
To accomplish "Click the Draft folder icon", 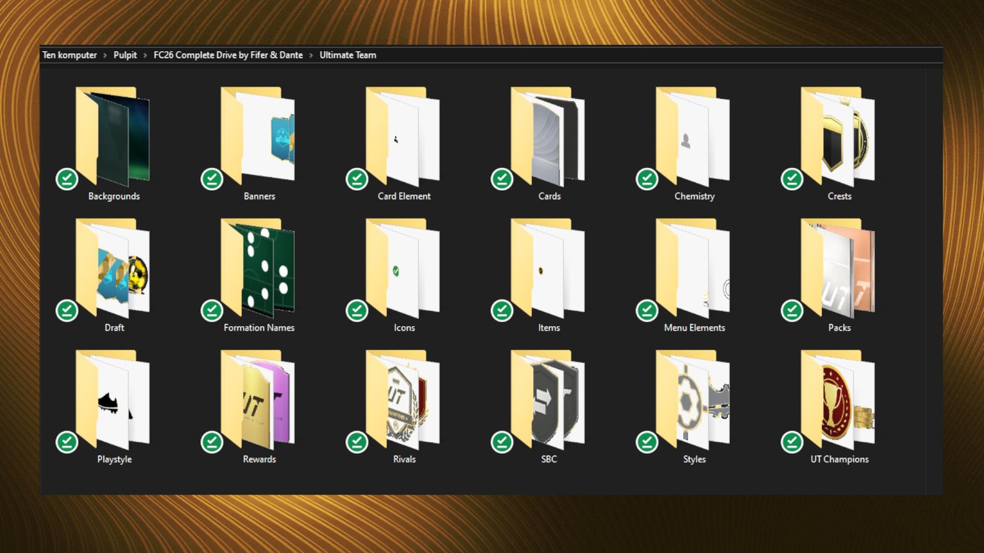I will 113,269.
